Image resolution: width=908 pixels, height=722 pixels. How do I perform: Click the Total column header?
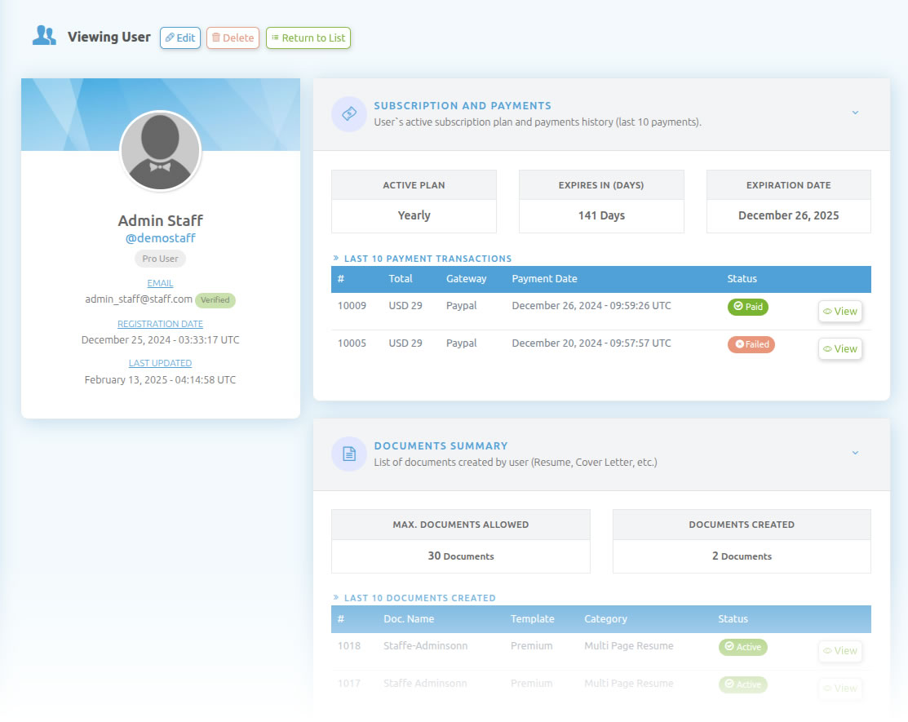(400, 278)
